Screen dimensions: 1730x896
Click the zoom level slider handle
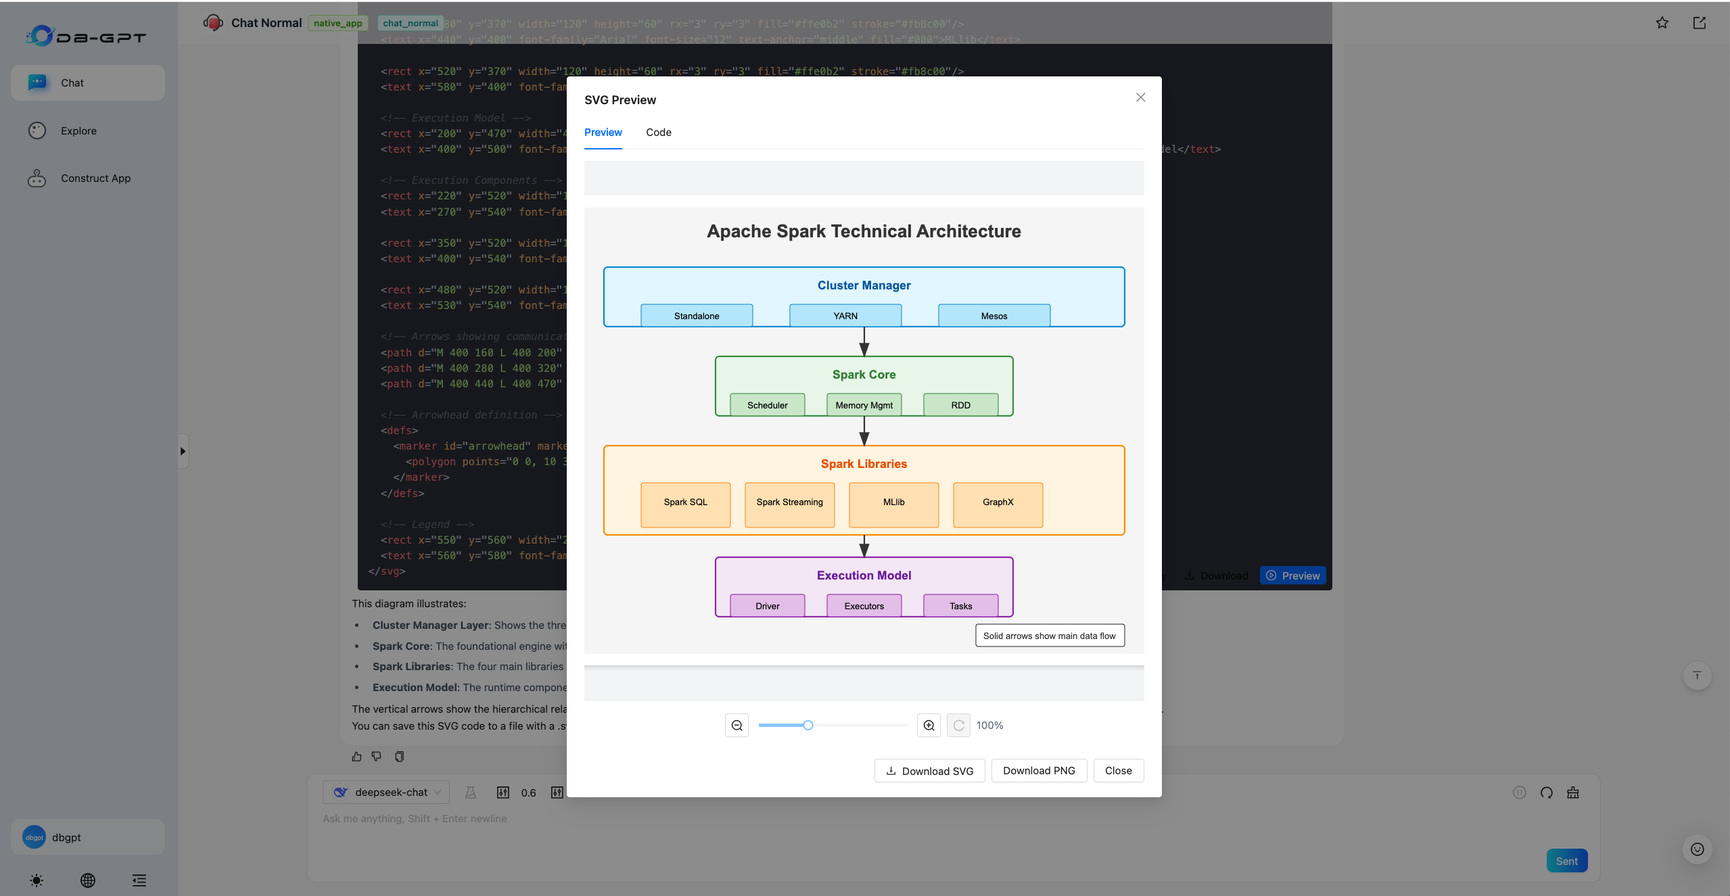point(808,726)
